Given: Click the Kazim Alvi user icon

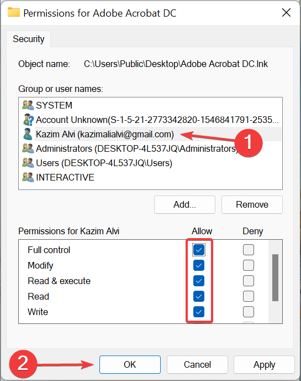Looking at the screenshot, I should point(28,134).
